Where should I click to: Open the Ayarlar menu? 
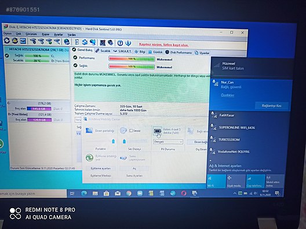(x=58, y=35)
